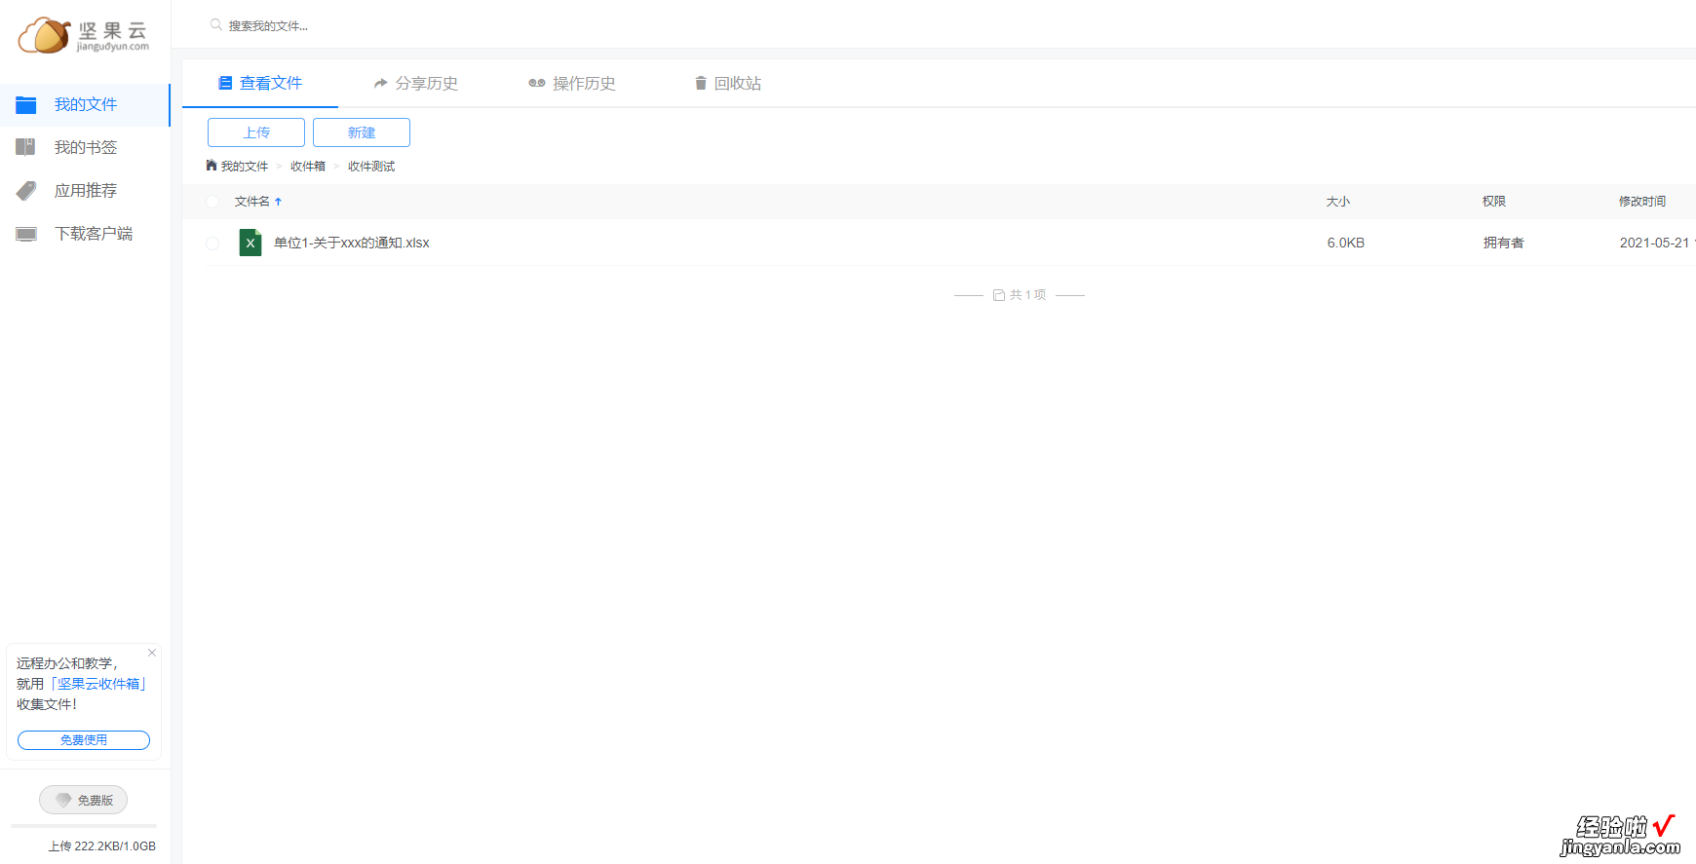Click the 免费版 plan button
Screen dimensions: 1696x864
tap(84, 800)
